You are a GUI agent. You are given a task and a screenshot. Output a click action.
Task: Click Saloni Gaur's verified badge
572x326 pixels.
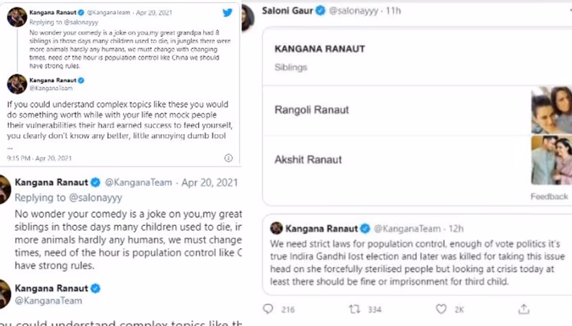[320, 11]
